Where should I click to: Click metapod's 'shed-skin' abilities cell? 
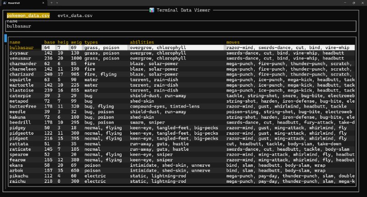(x=142, y=101)
